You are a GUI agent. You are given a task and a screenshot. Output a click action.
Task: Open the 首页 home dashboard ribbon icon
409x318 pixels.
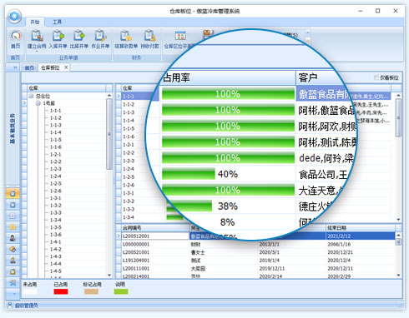(x=16, y=39)
